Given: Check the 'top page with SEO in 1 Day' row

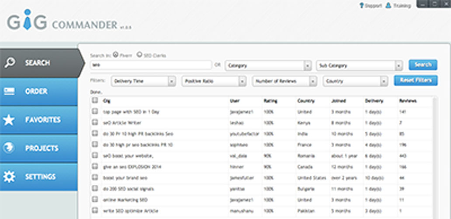Looking at the screenshot, I should pos(95,111).
